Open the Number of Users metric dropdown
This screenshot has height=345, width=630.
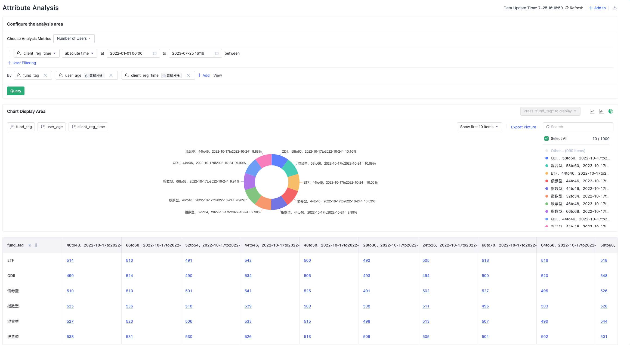(74, 38)
